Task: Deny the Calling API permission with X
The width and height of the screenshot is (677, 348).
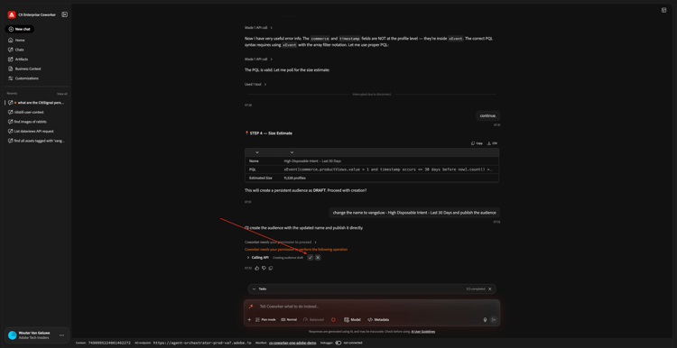Action: pos(318,258)
